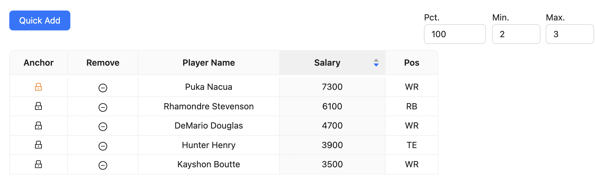Viewport: 595px width, 184px height.
Task: Unlock the orange anchor for Puka Nacua
Action: click(x=38, y=87)
